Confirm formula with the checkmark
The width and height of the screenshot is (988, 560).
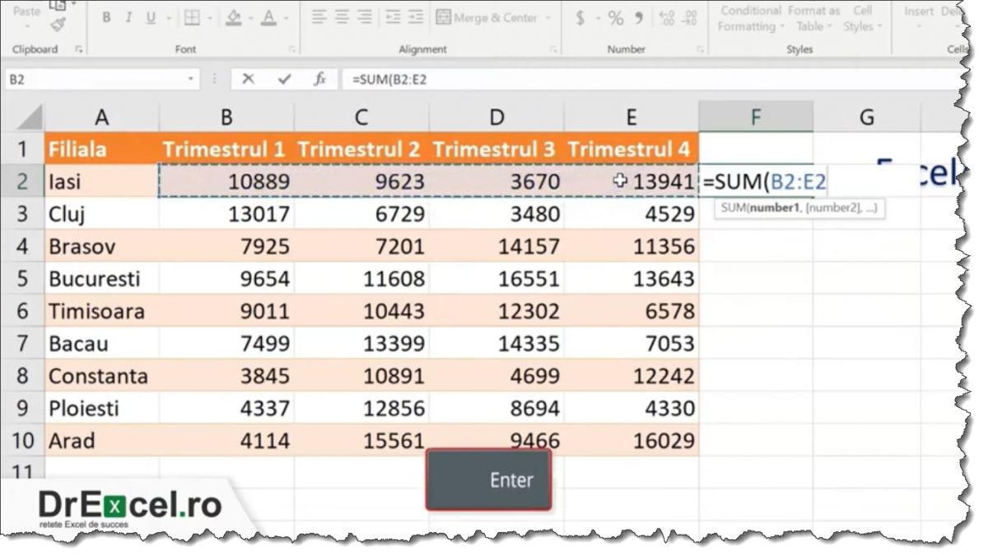pyautogui.click(x=283, y=79)
